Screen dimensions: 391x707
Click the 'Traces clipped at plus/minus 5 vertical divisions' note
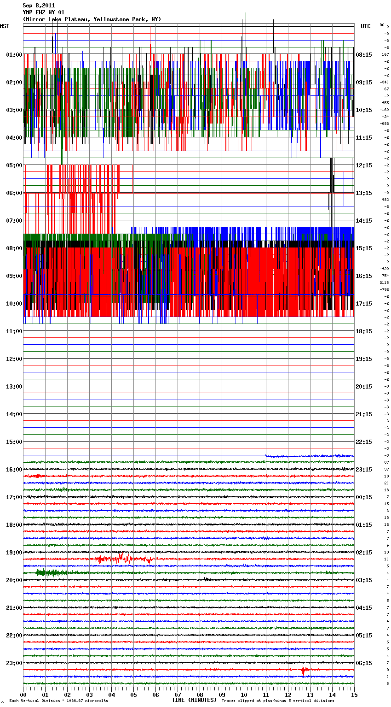click(278, 701)
